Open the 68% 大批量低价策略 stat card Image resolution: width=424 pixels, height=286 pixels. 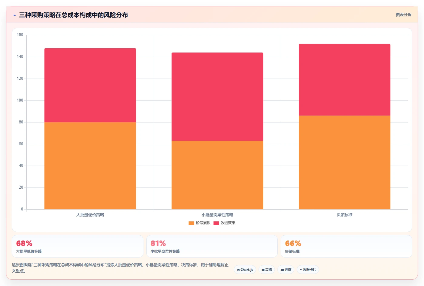78,246
